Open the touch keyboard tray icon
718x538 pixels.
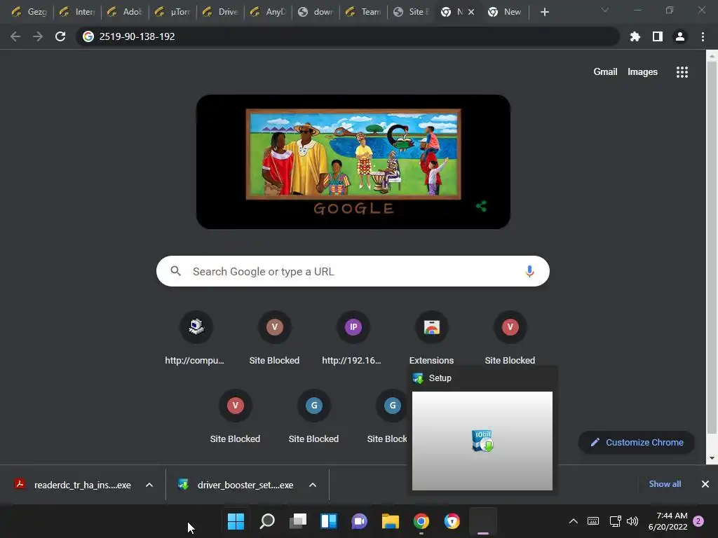(593, 521)
